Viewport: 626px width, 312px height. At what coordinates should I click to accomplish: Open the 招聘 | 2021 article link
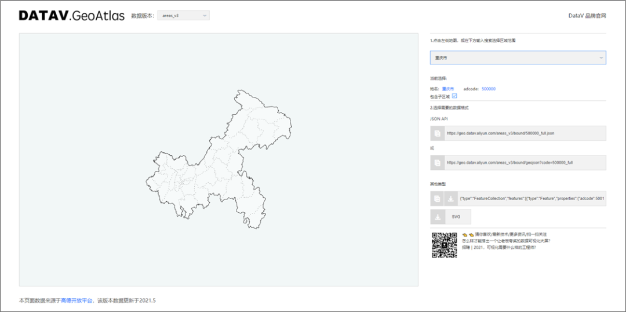click(498, 247)
